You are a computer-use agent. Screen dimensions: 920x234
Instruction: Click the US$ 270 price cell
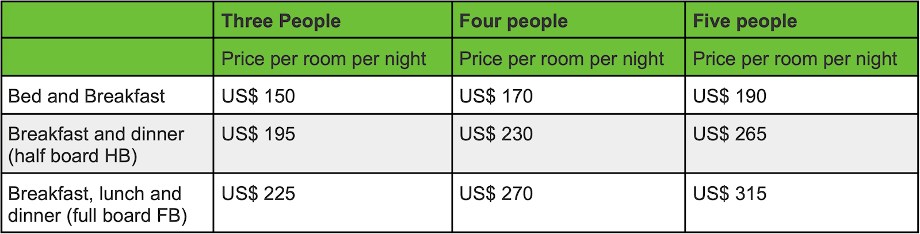[x=496, y=194]
